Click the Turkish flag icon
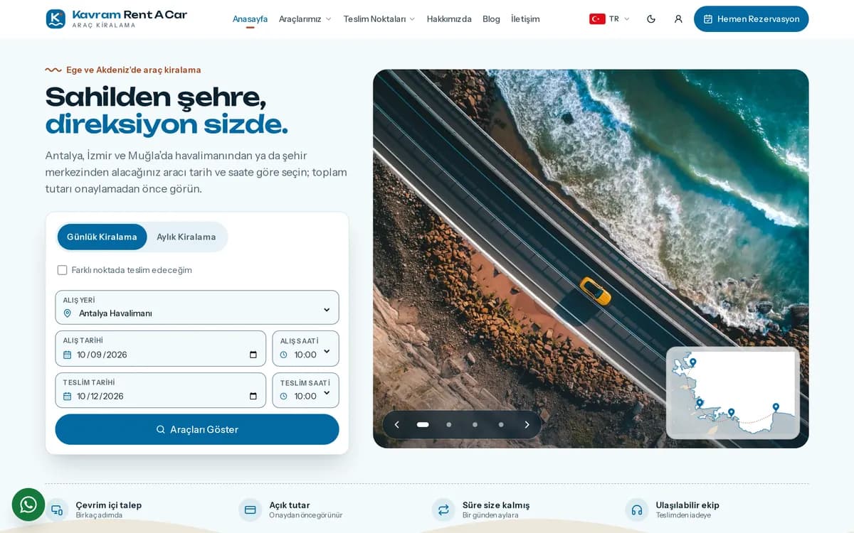 597,19
